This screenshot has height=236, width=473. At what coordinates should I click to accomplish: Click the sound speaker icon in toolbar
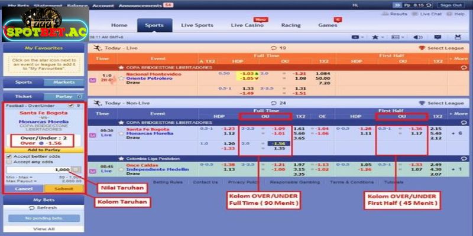coord(418,37)
